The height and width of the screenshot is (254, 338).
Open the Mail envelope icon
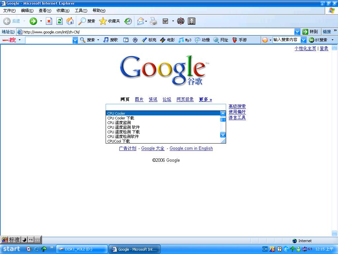140,21
